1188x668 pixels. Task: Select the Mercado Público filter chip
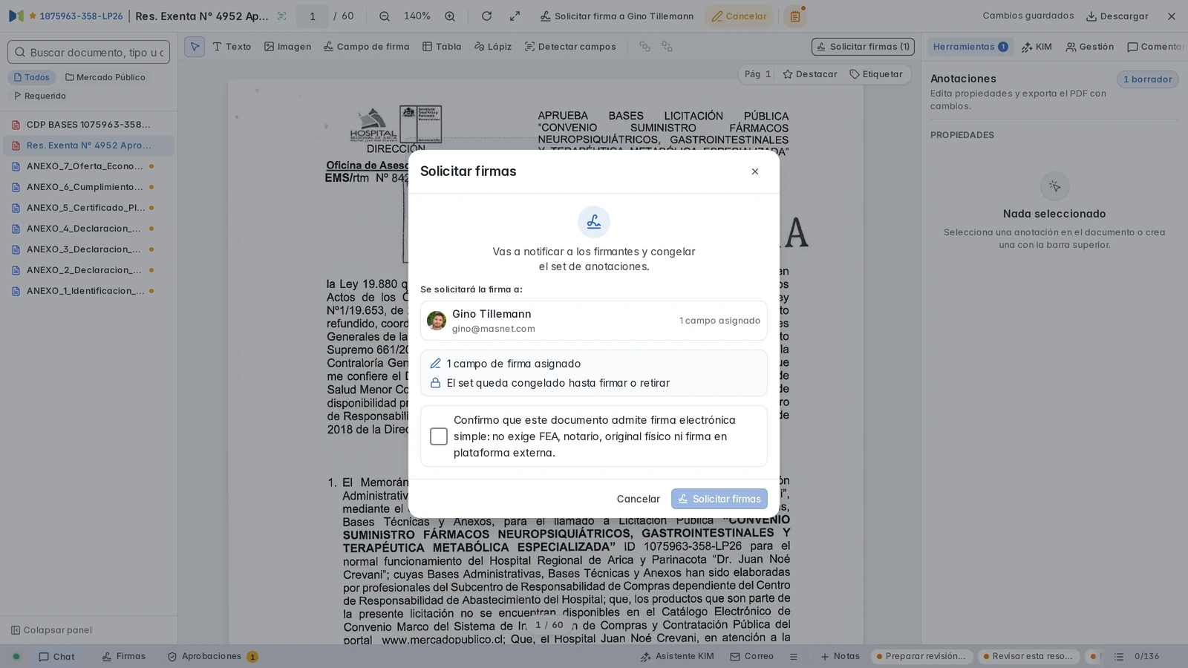click(x=105, y=77)
